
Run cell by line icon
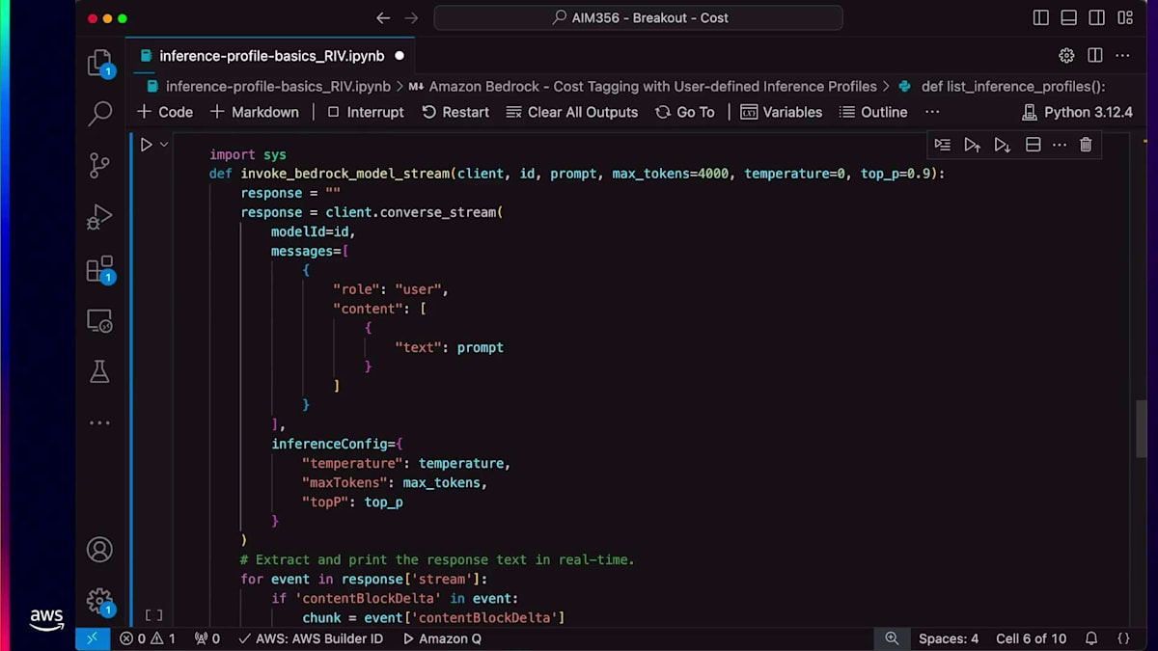943,145
